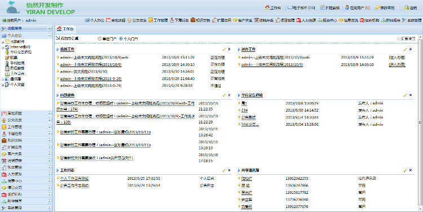Open 个人工作日志测试 log entry

(x=74, y=179)
